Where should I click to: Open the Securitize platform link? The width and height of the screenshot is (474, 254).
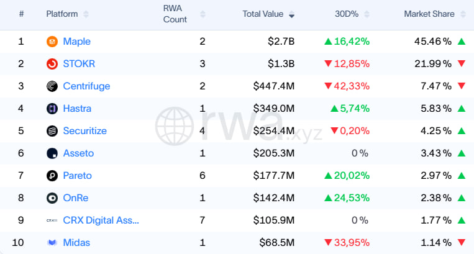[x=85, y=131]
